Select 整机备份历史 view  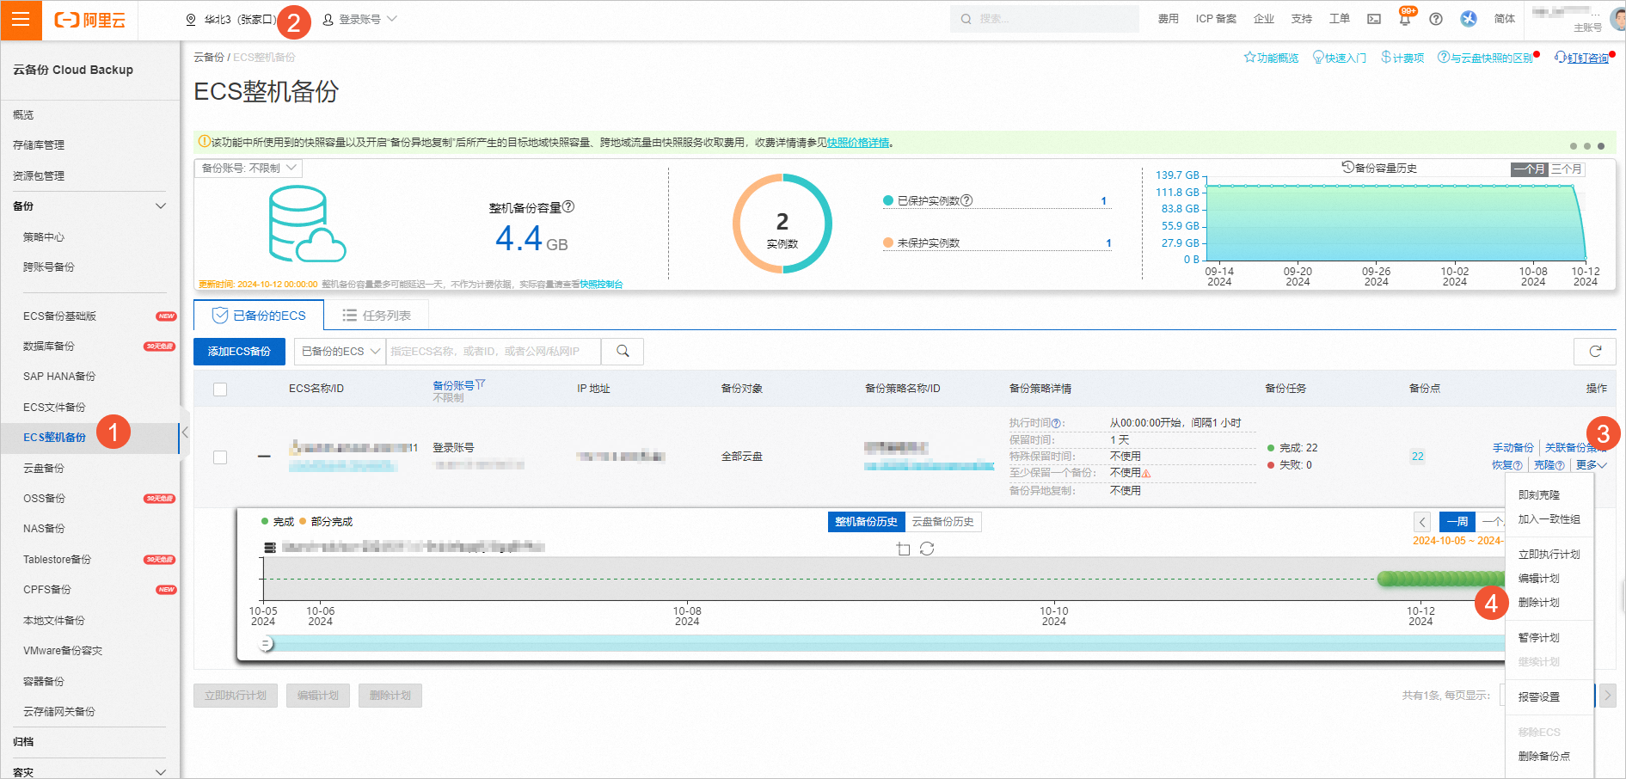tap(866, 522)
